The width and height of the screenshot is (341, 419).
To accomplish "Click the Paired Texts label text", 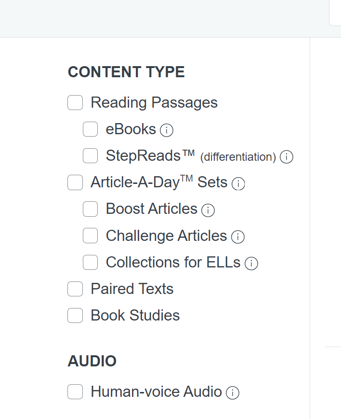I will click(x=131, y=289).
